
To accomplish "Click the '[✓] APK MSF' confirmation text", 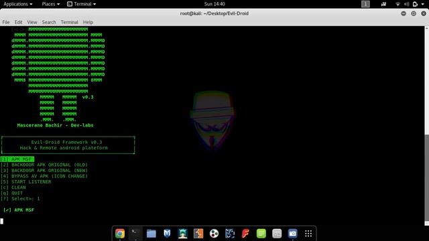I will pyautogui.click(x=19, y=210).
